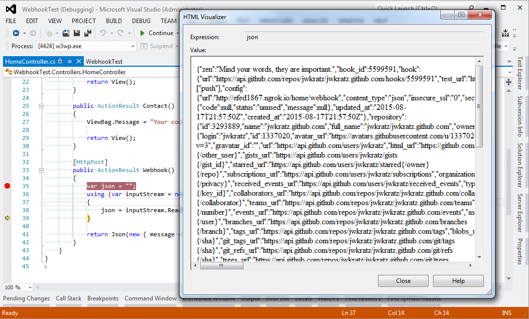Toggle the breakpoint glyph margin at line 35

pos(7,186)
